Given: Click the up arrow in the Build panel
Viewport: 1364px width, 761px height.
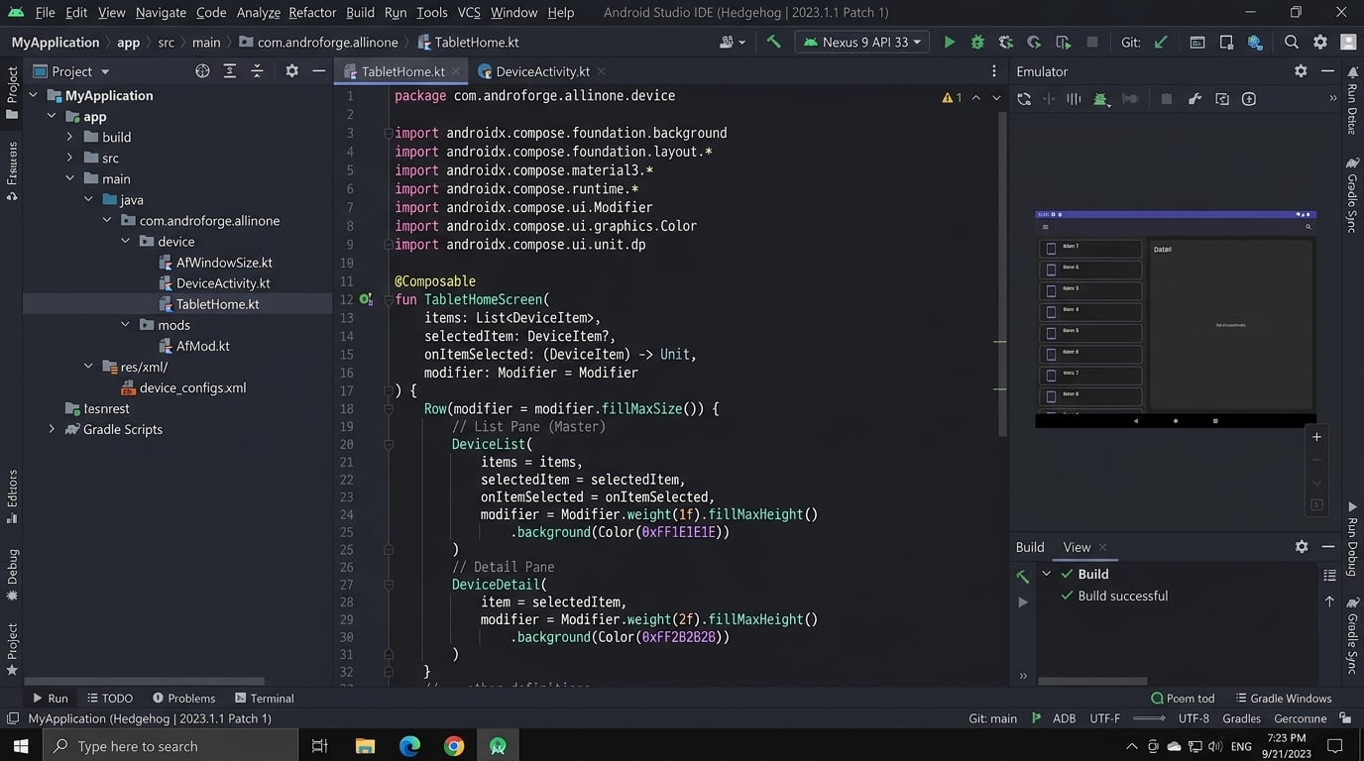Looking at the screenshot, I should click(x=1329, y=601).
